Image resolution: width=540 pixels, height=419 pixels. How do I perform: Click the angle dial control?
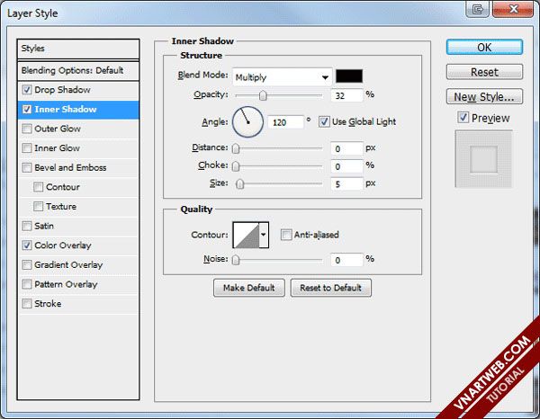pyautogui.click(x=247, y=121)
